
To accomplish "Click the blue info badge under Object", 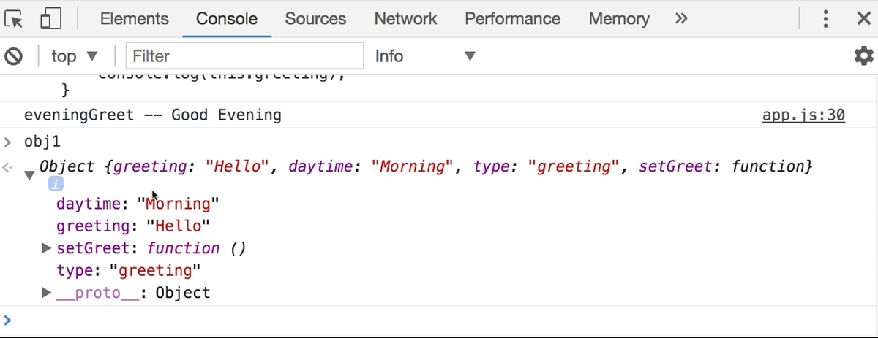I will coord(56,185).
